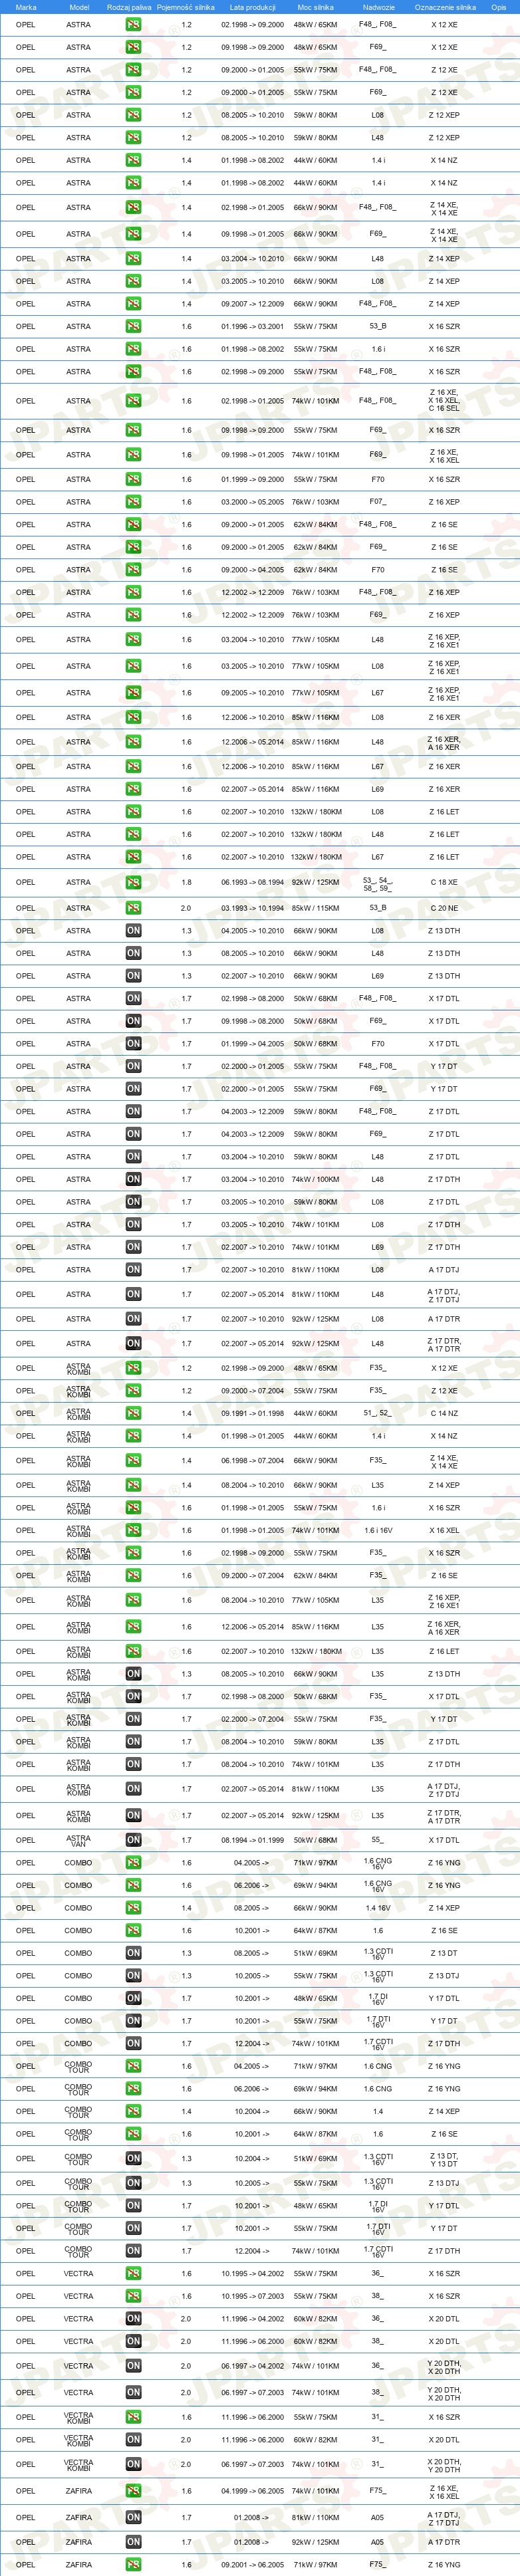Click the 85kW / 115KM power cell
The height and width of the screenshot is (2576, 520).
315,908
